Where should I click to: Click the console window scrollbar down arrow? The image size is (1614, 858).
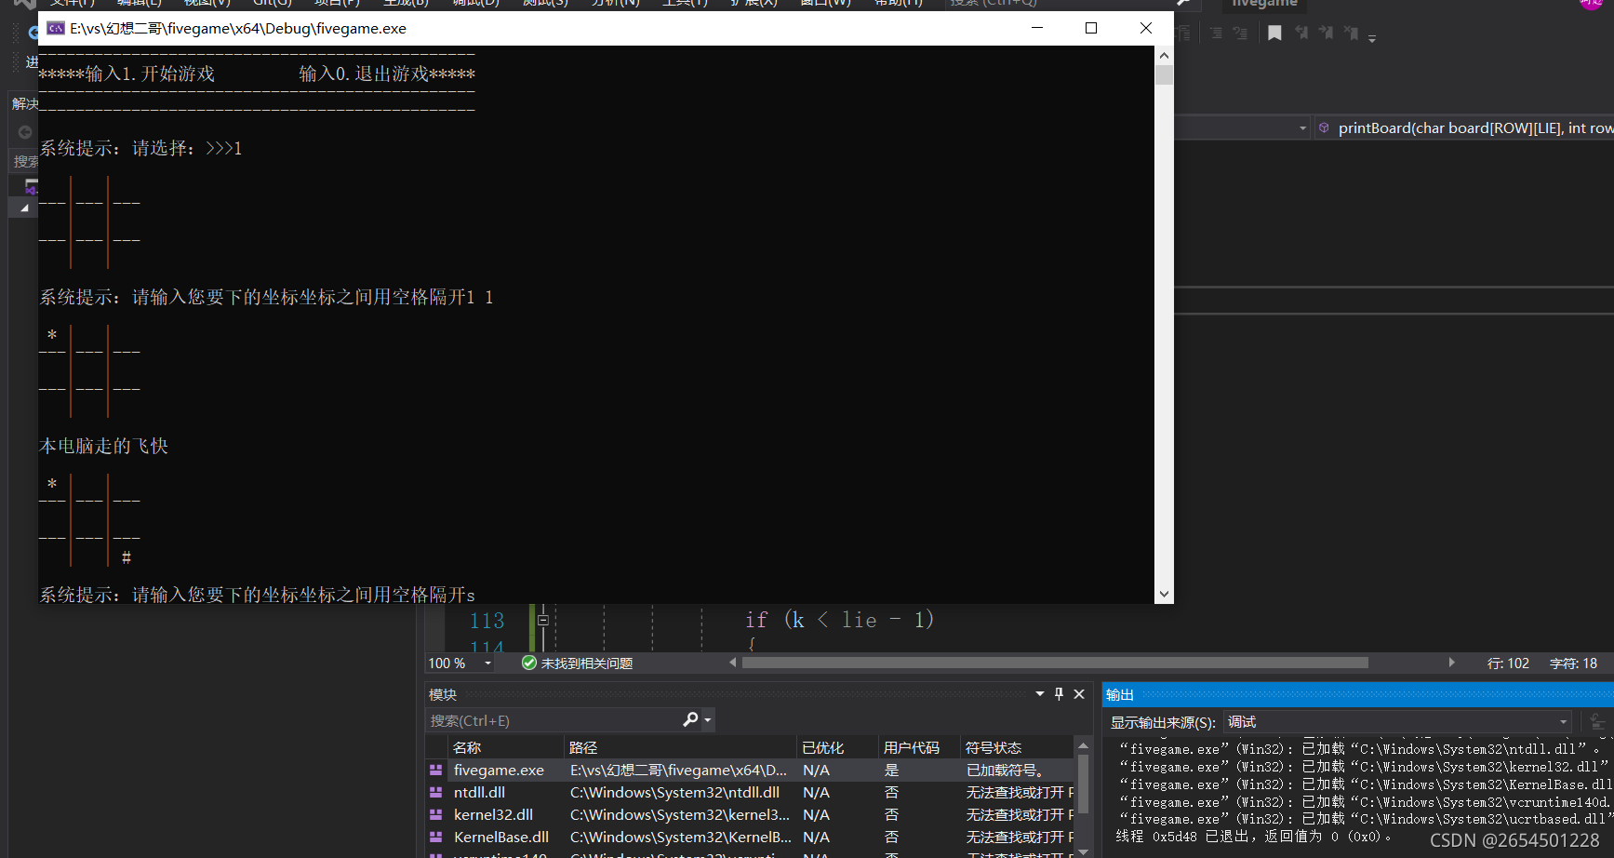pyautogui.click(x=1164, y=595)
